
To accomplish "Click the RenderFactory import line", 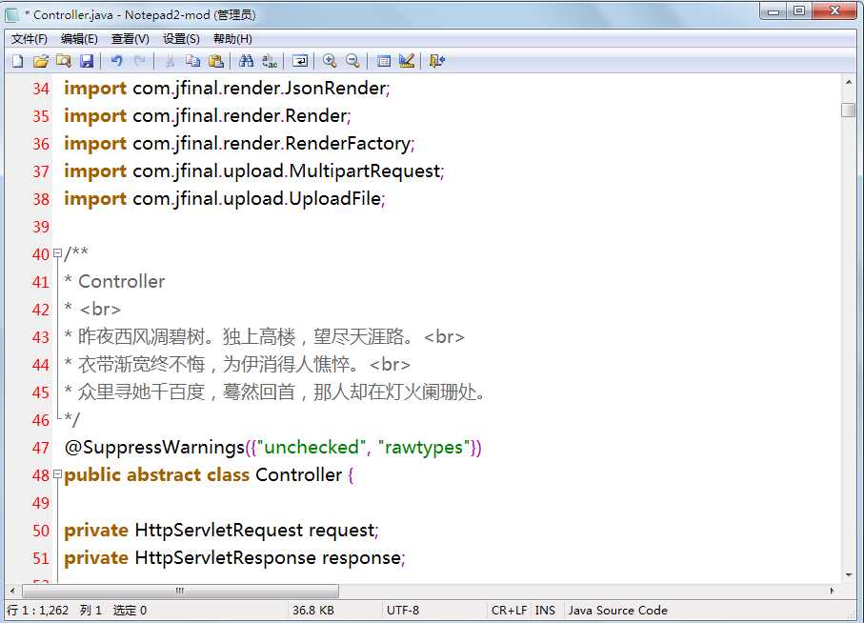I will pyautogui.click(x=239, y=143).
